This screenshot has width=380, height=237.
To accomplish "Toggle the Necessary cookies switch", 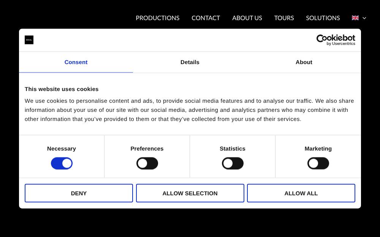I will (x=62, y=163).
